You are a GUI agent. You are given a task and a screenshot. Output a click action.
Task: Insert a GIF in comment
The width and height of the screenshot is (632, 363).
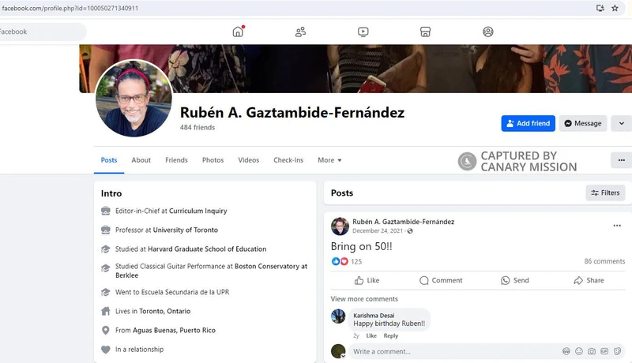604,351
